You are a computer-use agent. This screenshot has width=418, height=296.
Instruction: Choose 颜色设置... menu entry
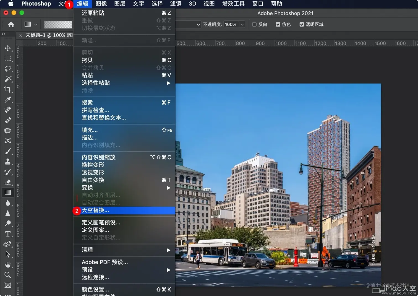click(124, 290)
